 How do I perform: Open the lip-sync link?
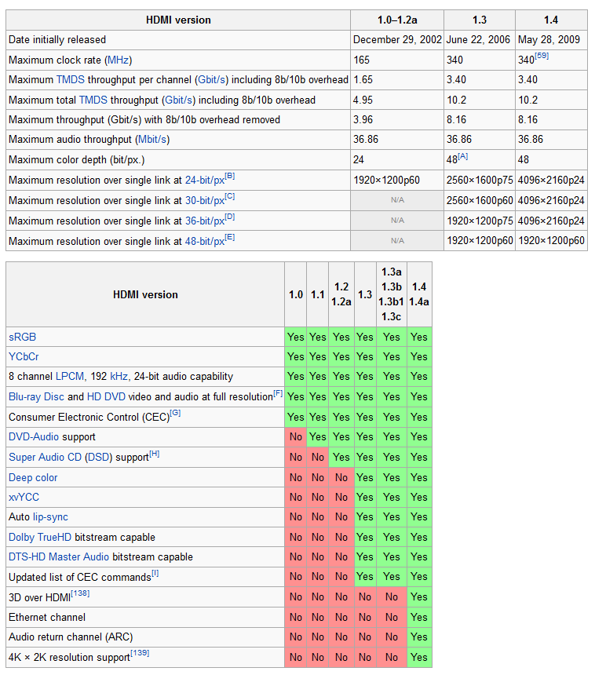point(50,517)
